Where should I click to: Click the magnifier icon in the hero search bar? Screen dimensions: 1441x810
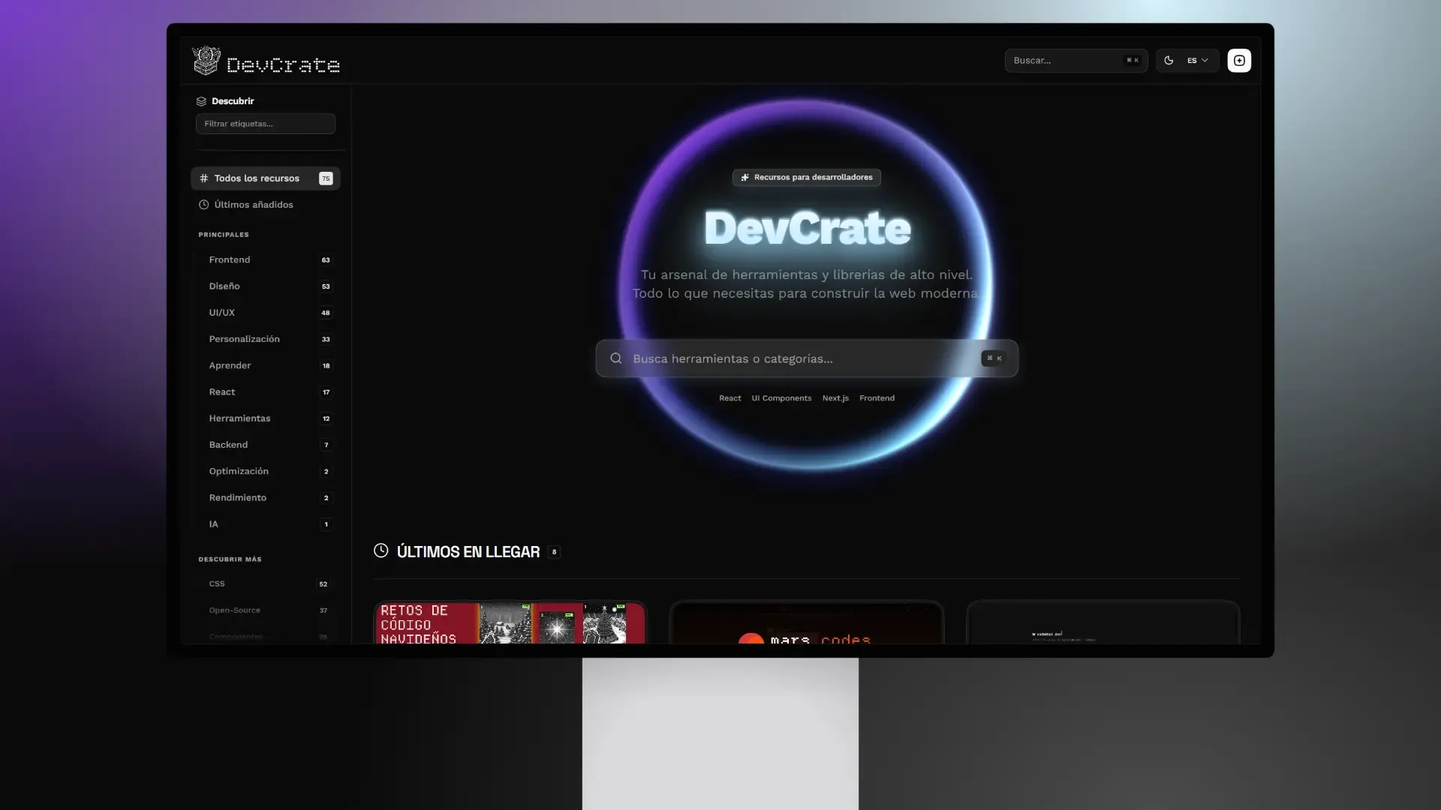coord(615,358)
